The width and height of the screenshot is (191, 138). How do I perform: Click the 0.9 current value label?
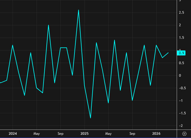tap(181, 53)
